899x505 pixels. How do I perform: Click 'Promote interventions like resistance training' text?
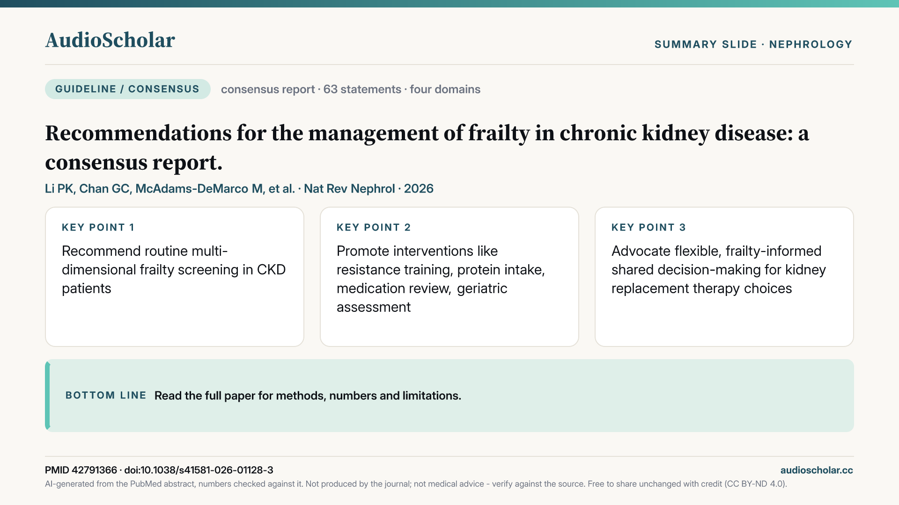(441, 279)
